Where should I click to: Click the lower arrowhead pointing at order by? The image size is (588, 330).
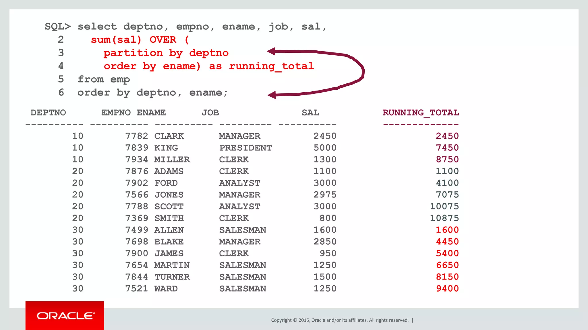tap(272, 95)
